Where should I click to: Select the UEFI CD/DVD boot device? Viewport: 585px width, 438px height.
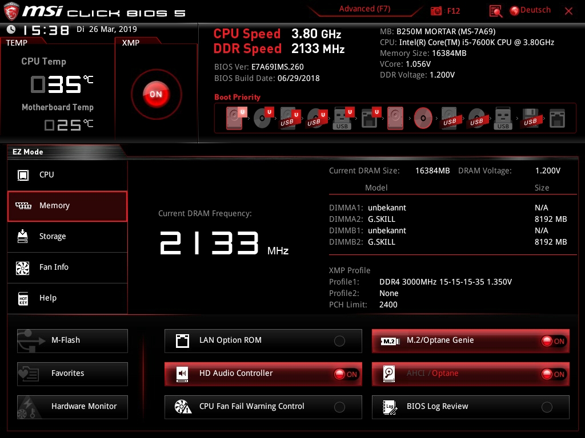263,118
